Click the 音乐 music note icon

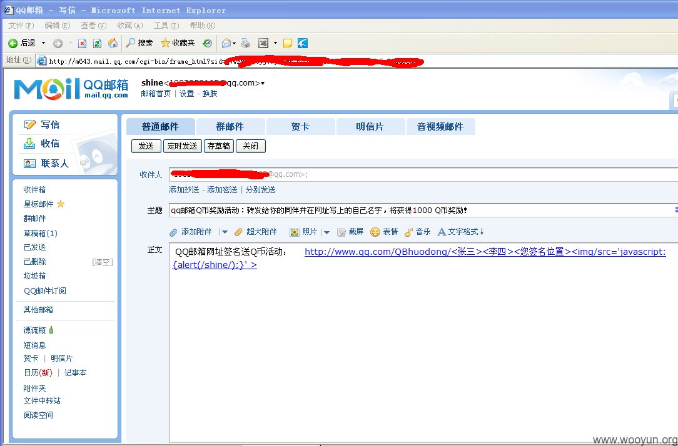[408, 232]
